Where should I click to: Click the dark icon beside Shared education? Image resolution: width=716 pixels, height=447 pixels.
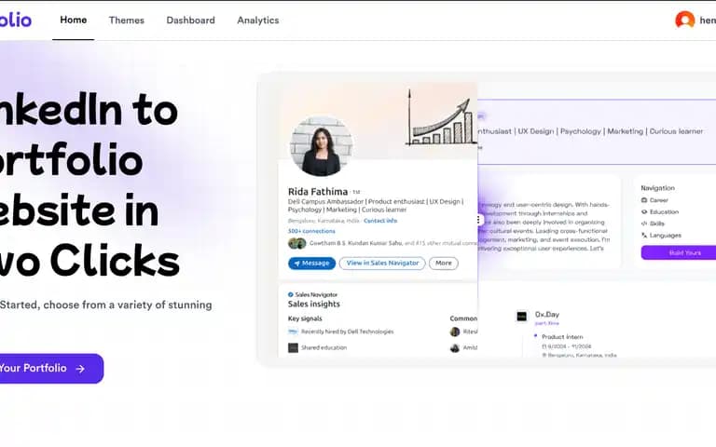point(293,348)
